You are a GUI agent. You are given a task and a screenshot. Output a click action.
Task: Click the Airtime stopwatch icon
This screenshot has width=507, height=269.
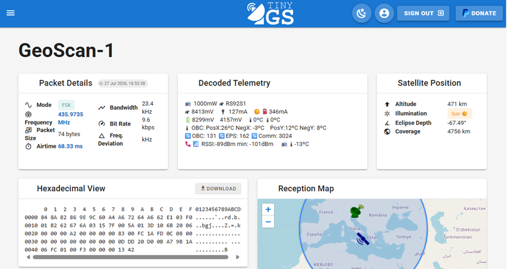click(29, 146)
